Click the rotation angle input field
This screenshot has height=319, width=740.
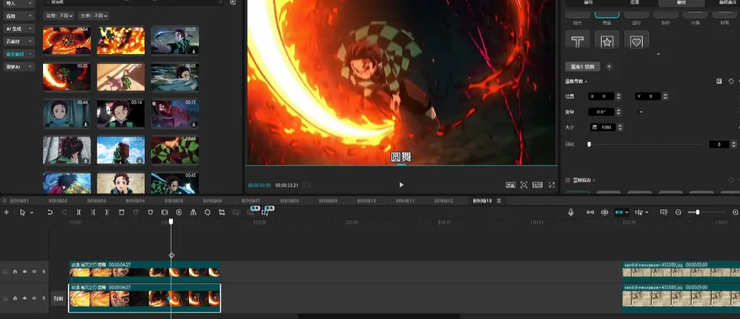click(601, 112)
